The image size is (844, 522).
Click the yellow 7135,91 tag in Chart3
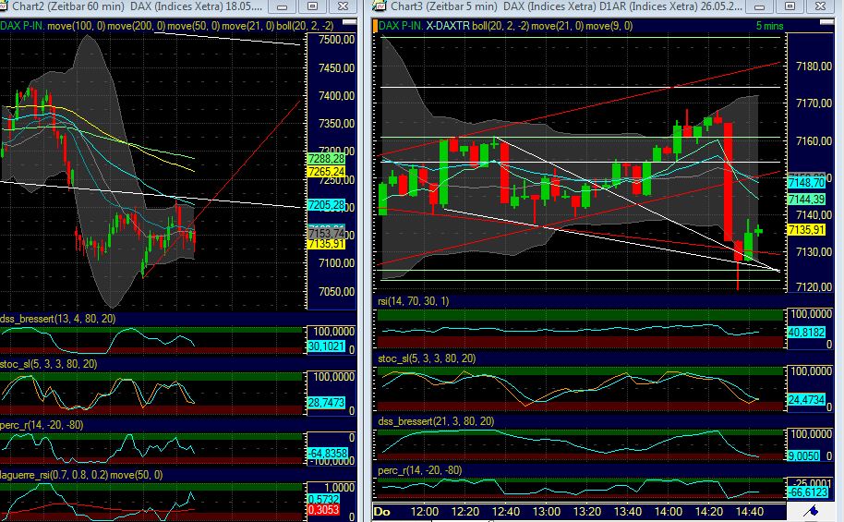click(x=806, y=230)
